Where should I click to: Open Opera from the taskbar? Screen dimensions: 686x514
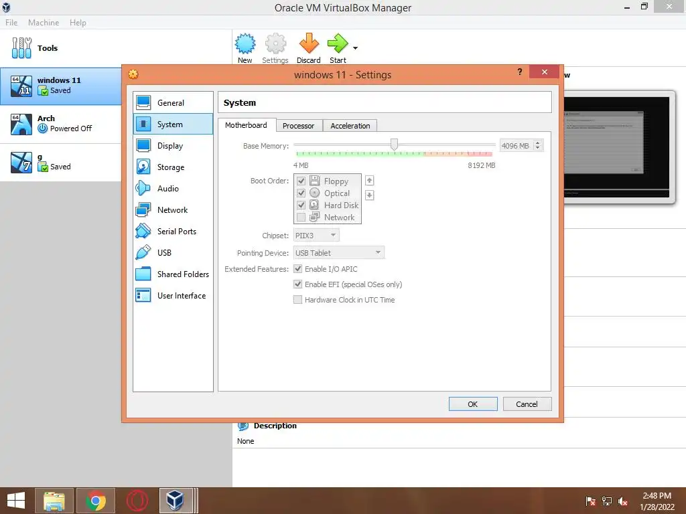pos(137,501)
